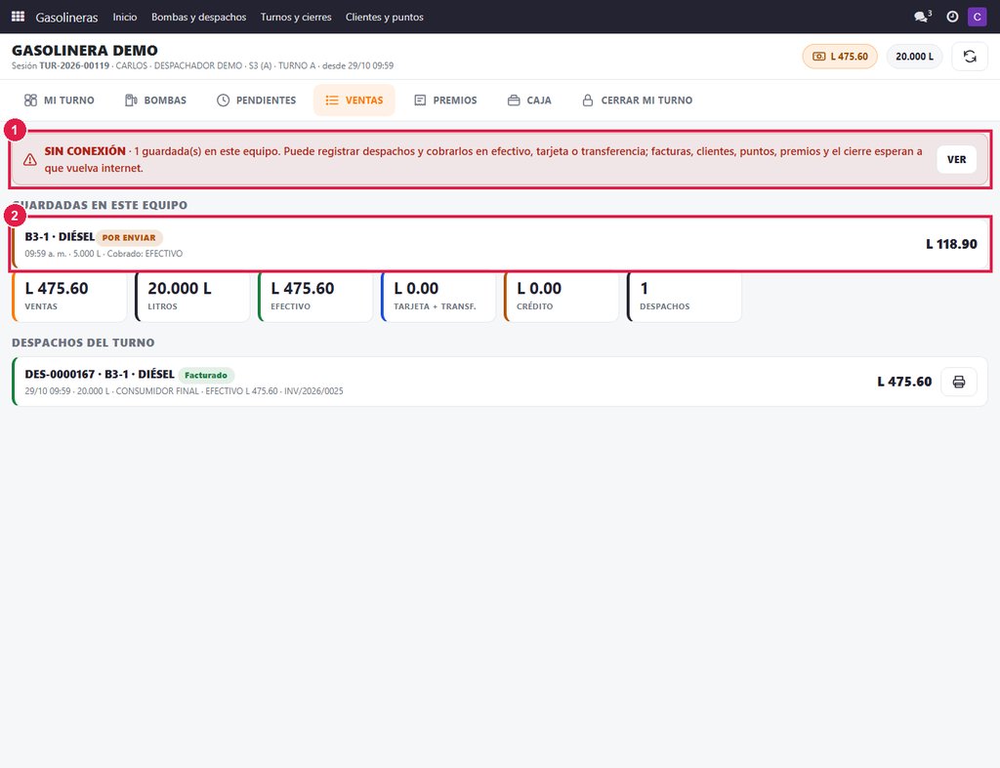Click the VER button in the offline alert
Screen dimensions: 1000x768
click(956, 159)
